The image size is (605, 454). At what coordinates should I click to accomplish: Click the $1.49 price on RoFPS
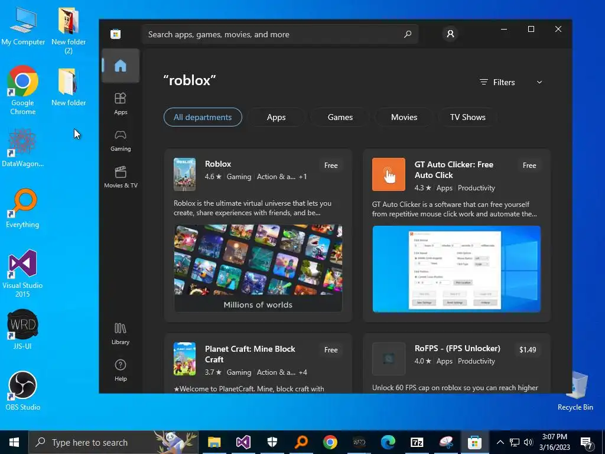[528, 350]
